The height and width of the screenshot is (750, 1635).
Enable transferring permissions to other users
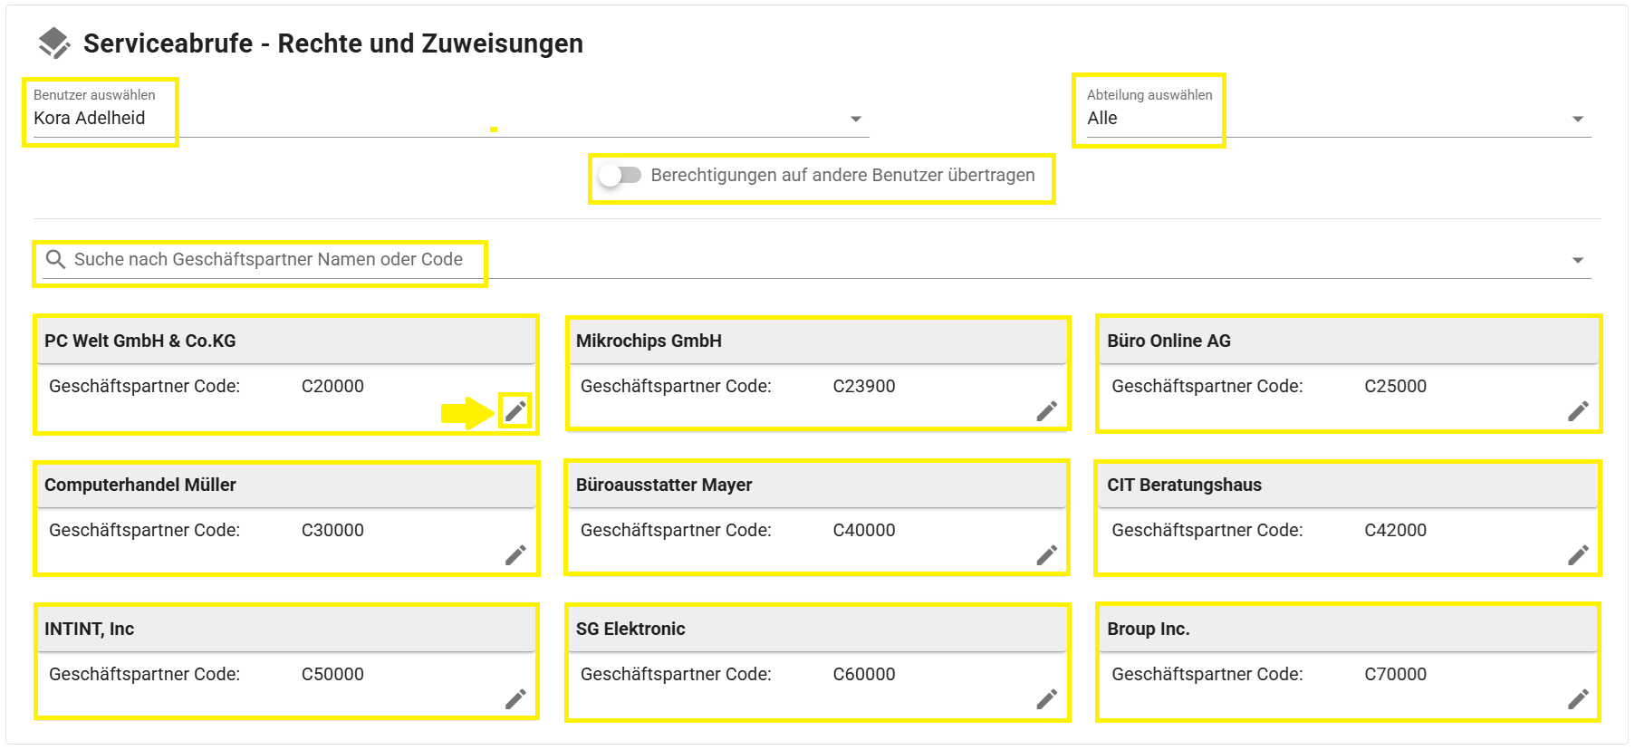[x=620, y=175]
